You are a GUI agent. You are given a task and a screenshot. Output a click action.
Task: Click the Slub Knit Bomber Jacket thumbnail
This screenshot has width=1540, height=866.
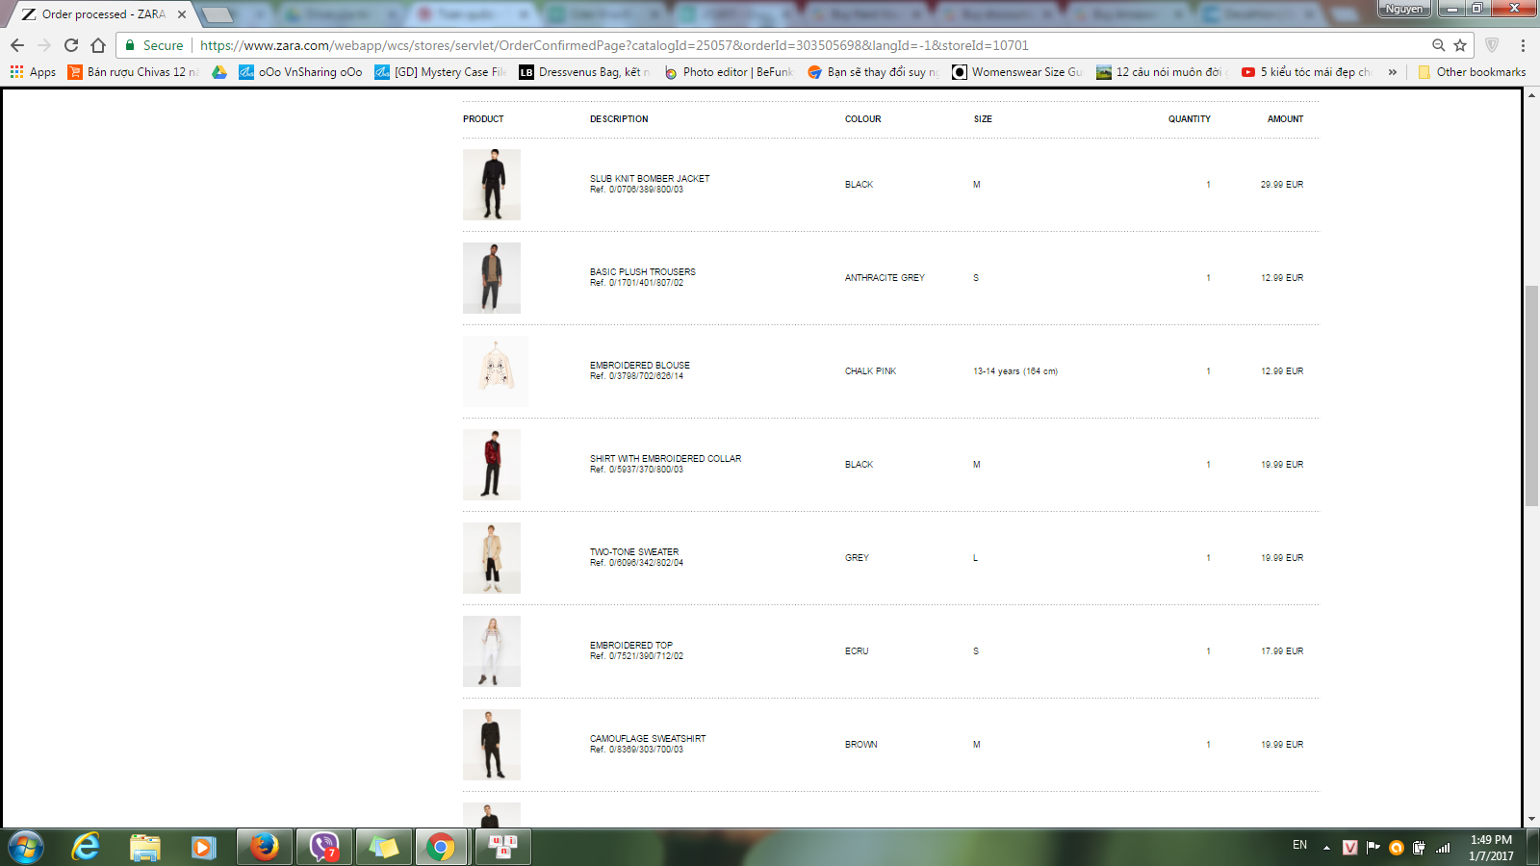coord(492,185)
